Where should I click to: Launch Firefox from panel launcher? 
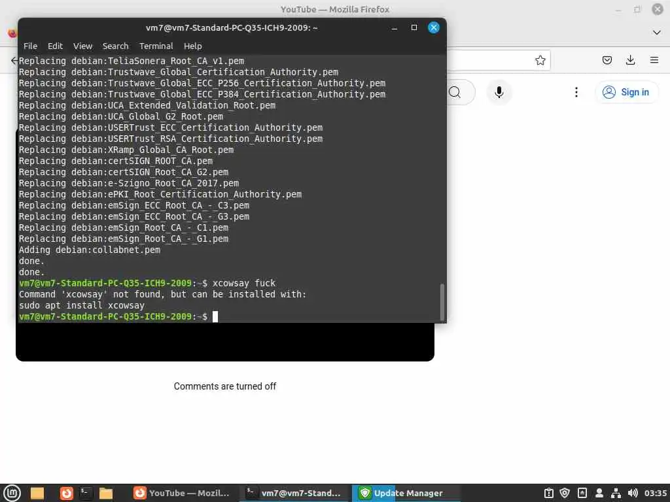point(66,493)
